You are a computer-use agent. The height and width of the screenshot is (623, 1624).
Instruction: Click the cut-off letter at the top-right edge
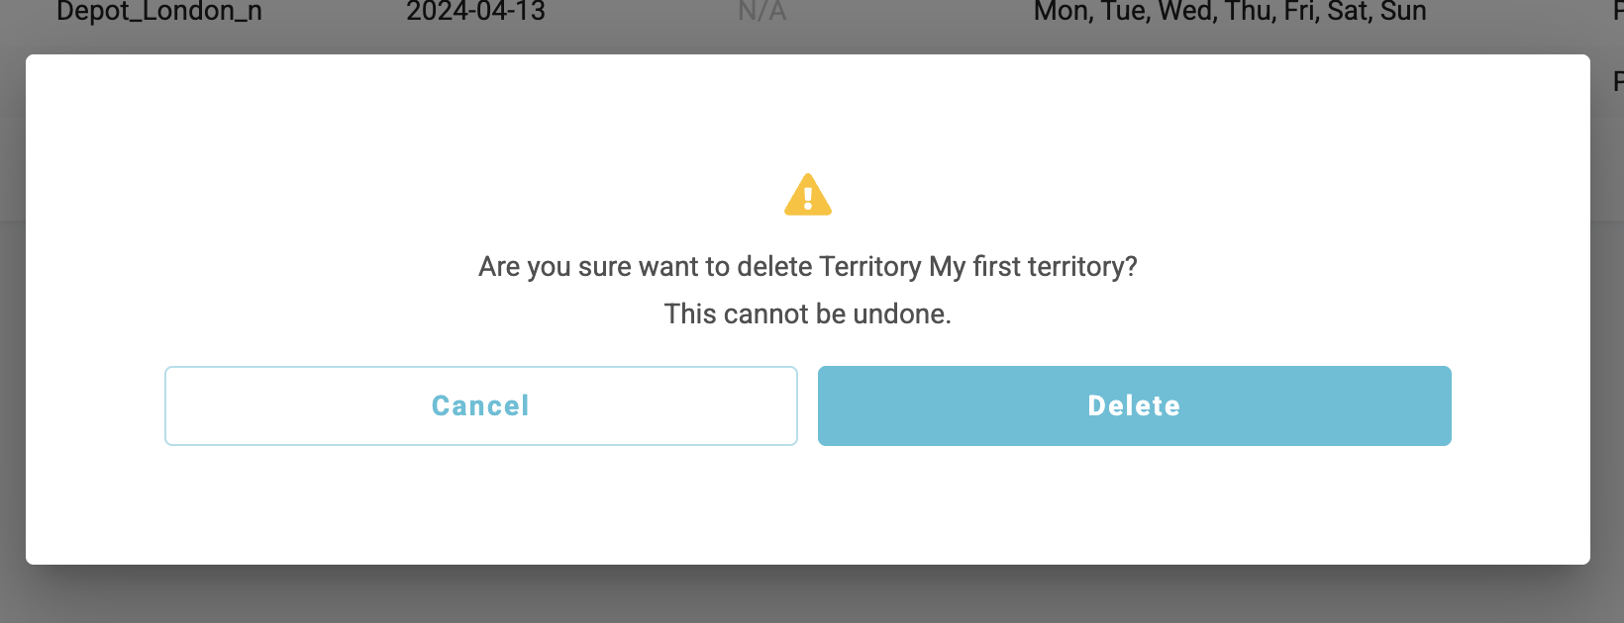pos(1618,12)
